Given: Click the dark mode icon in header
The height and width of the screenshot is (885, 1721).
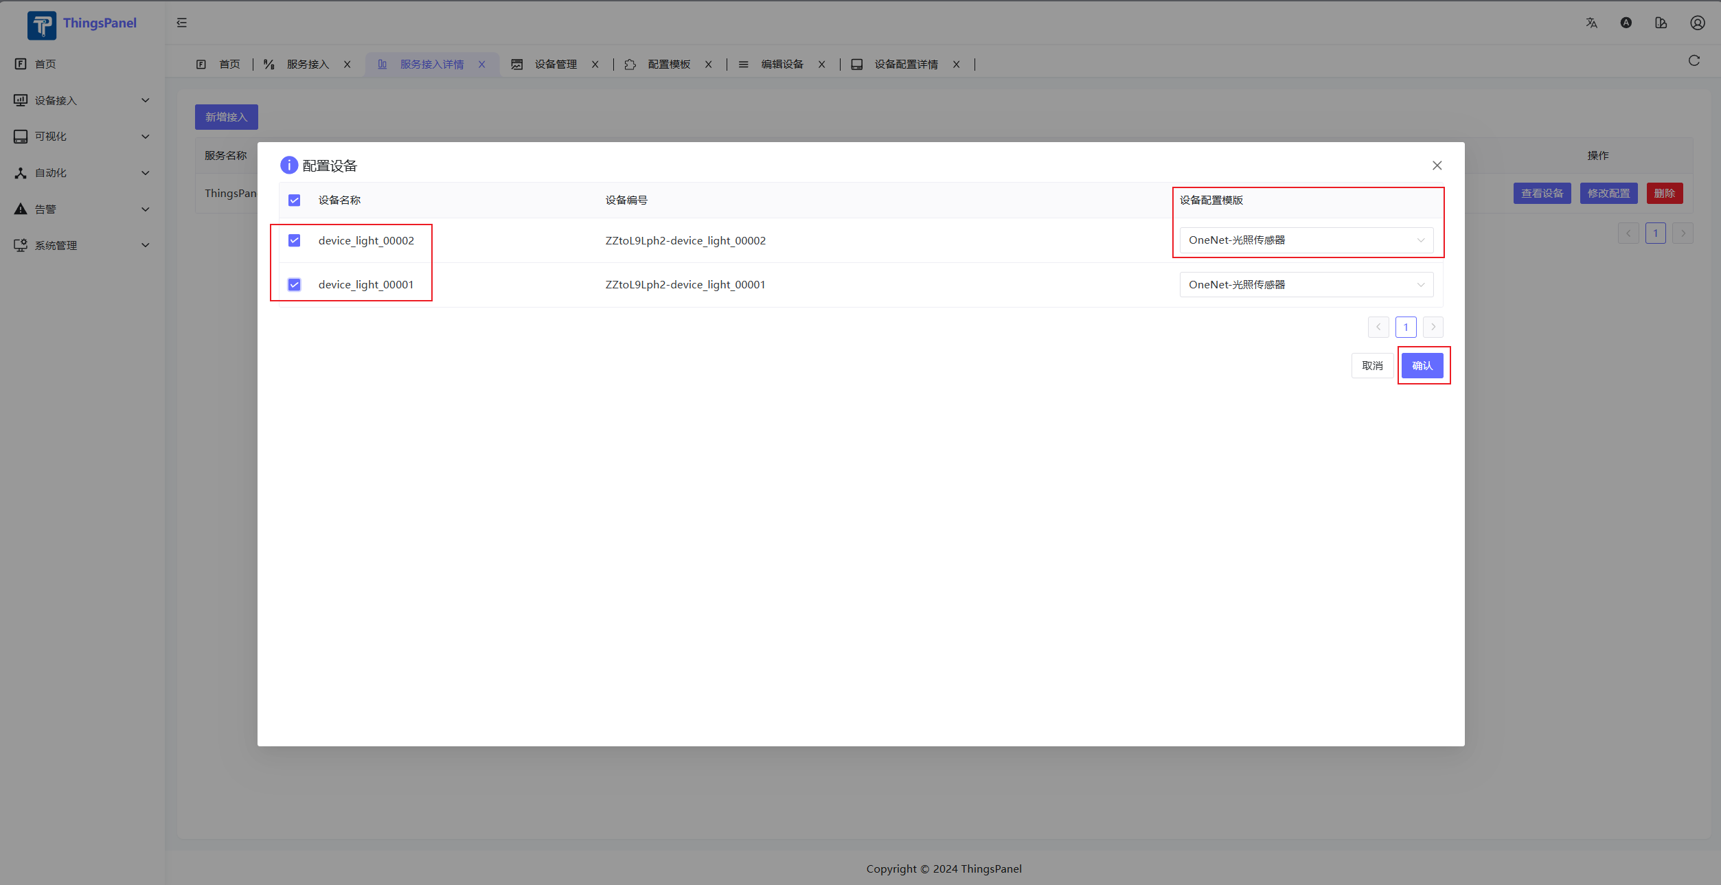Looking at the screenshot, I should pyautogui.click(x=1626, y=23).
